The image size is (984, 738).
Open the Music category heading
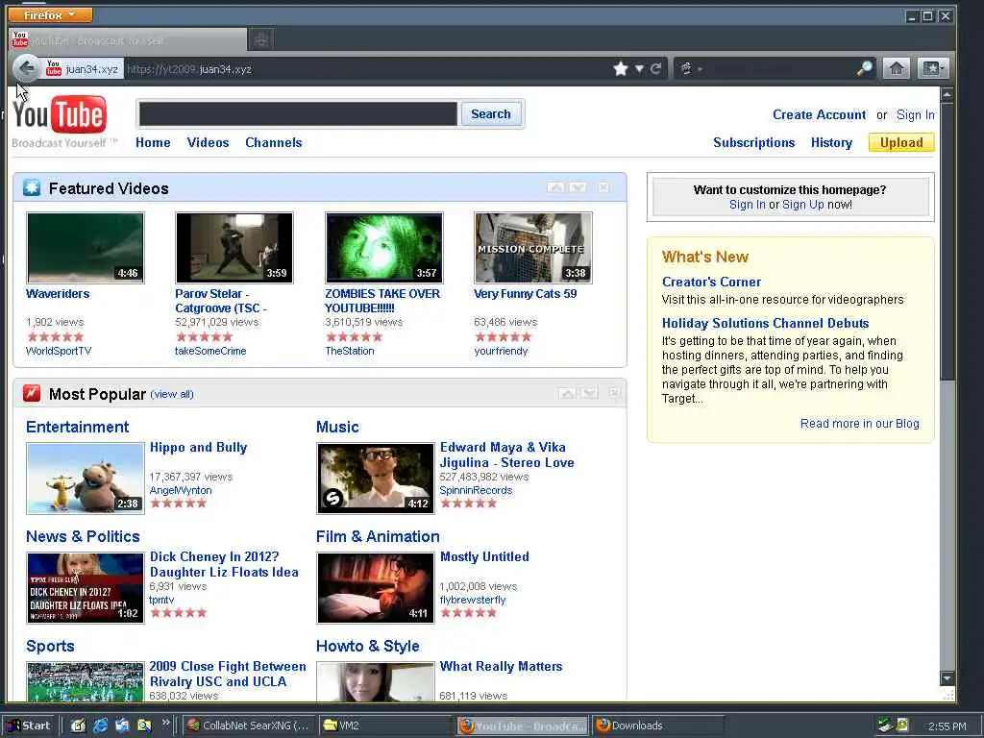[337, 427]
